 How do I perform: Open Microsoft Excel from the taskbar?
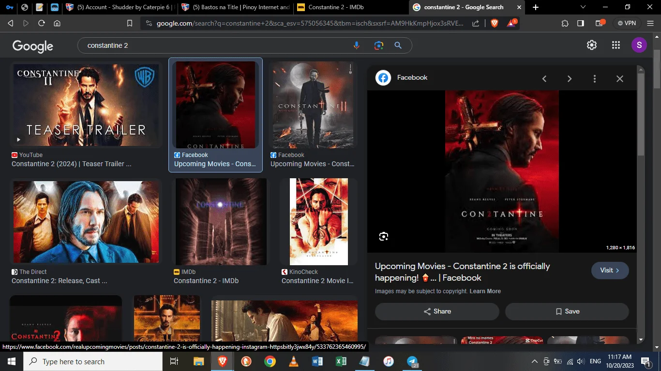(341, 361)
